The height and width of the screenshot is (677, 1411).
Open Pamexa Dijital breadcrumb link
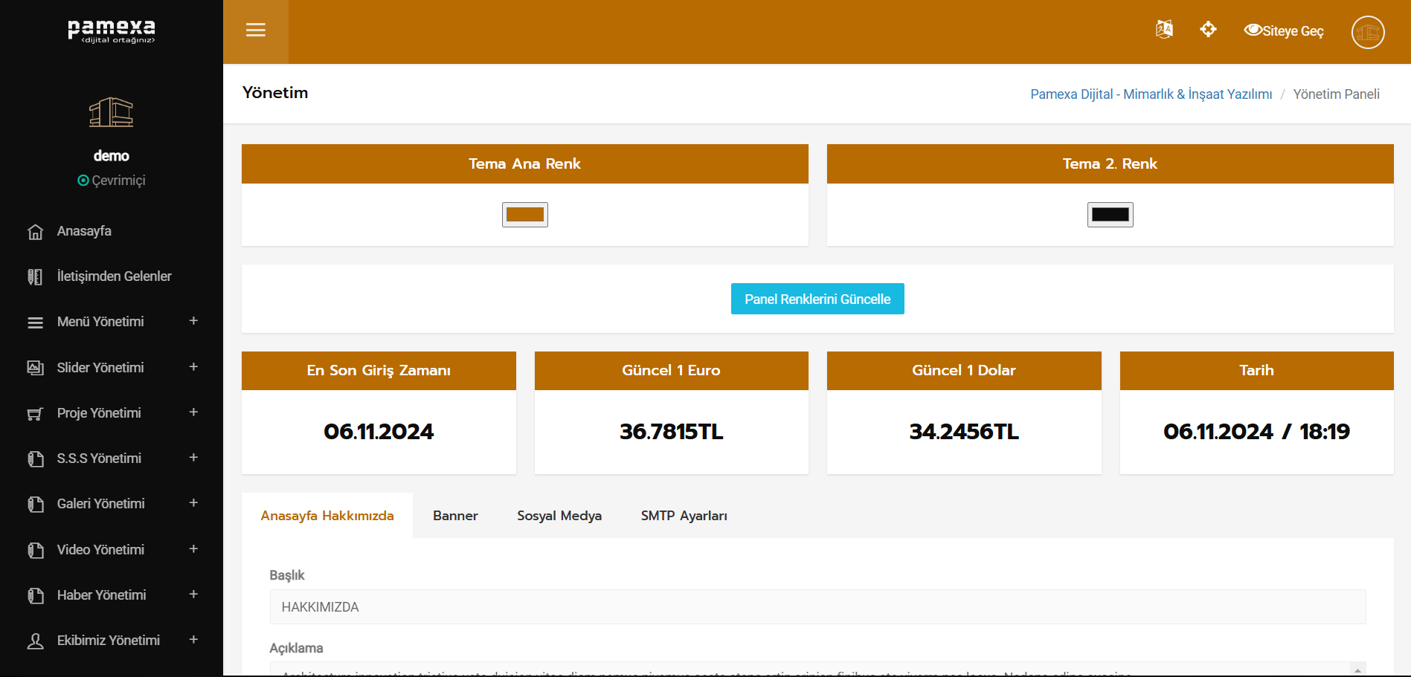click(x=1151, y=94)
